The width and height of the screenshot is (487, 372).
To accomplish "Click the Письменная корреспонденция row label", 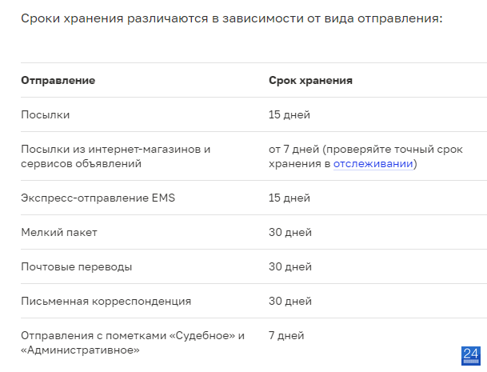I will tap(106, 302).
